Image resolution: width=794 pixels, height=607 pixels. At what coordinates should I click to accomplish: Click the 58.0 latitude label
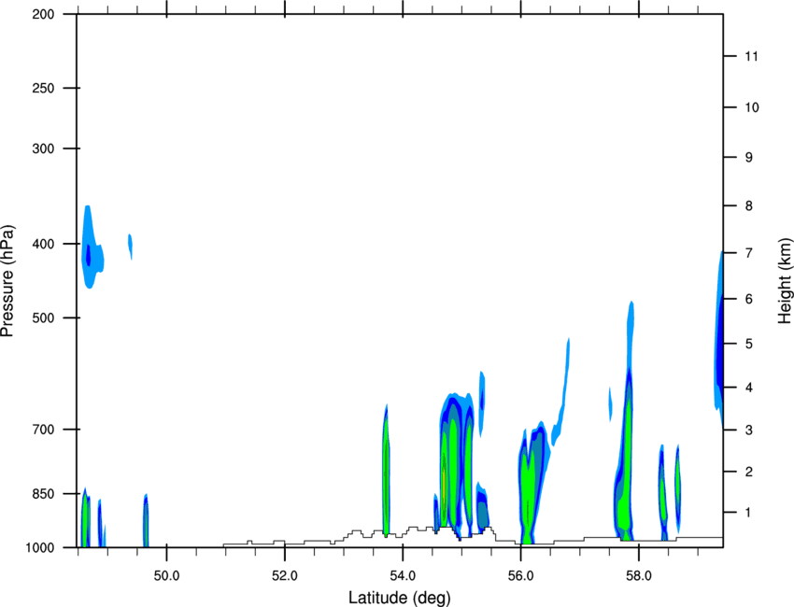pos(639,576)
